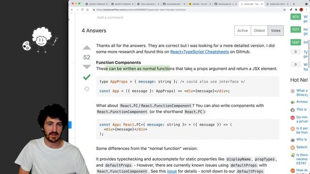This screenshot has width=310, height=174.
Task: Open the 'Is it pos' hot network question
Action: pyautogui.click(x=302, y=130)
